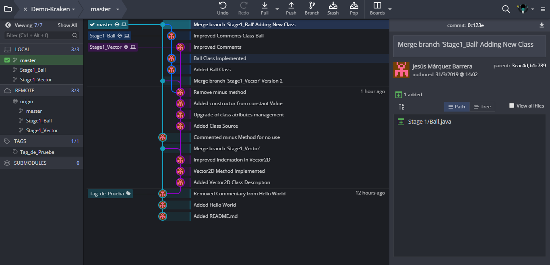Close the Demo-Kraken repo tab with X
This screenshot has height=265, width=550.
point(25,9)
